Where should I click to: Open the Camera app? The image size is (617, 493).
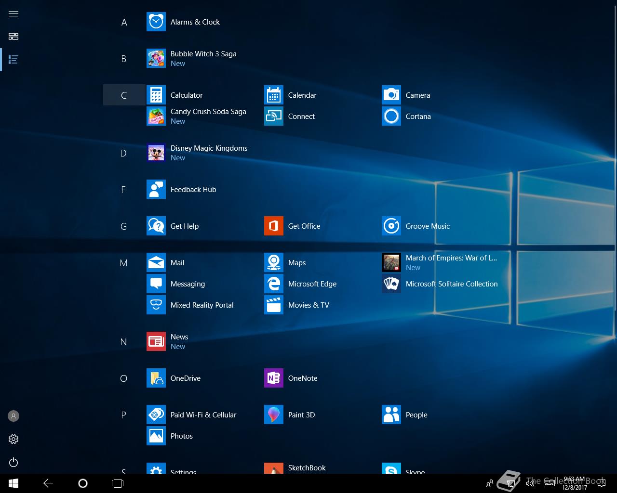(391, 95)
